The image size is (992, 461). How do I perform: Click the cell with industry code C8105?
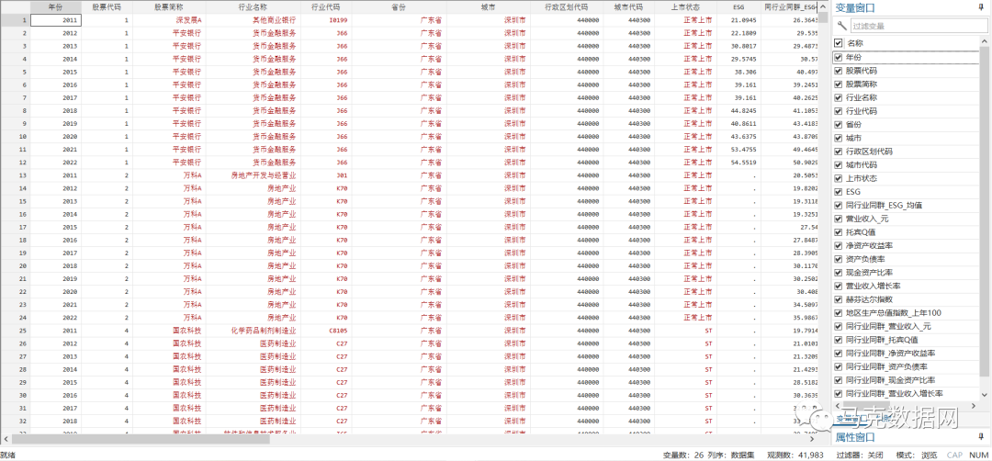326,330
